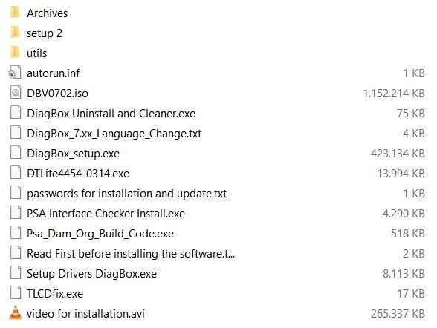This screenshot has width=437, height=328.
Task: Click the Setup Drivers DiagBox.exe file name
Action: 91,274
